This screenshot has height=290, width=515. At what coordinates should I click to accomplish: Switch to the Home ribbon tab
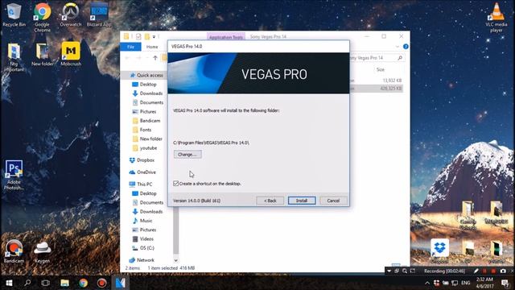[x=152, y=47]
